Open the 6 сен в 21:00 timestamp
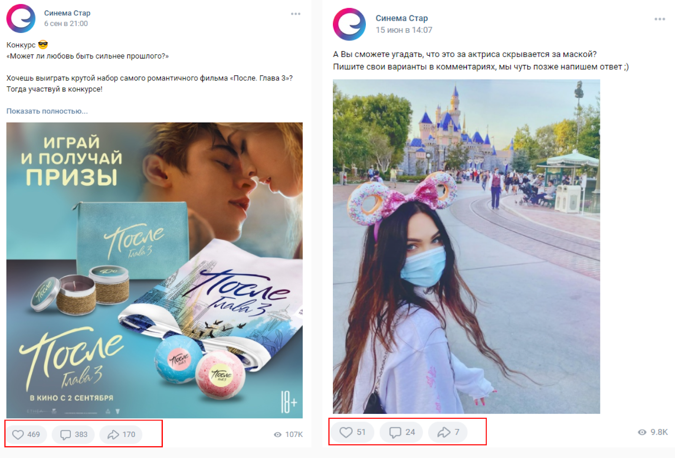 coord(66,24)
